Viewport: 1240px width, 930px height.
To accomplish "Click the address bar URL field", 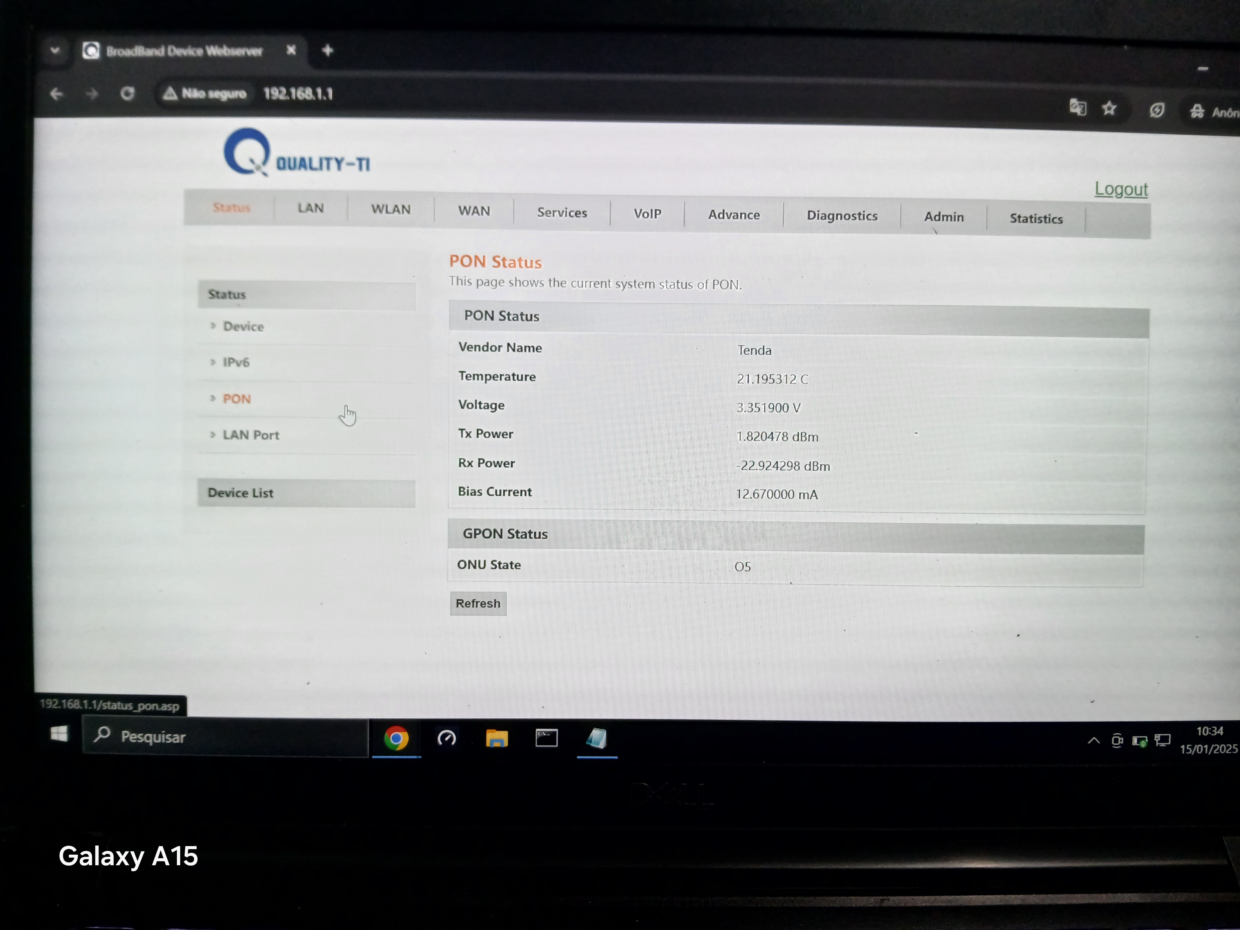I will tap(299, 94).
